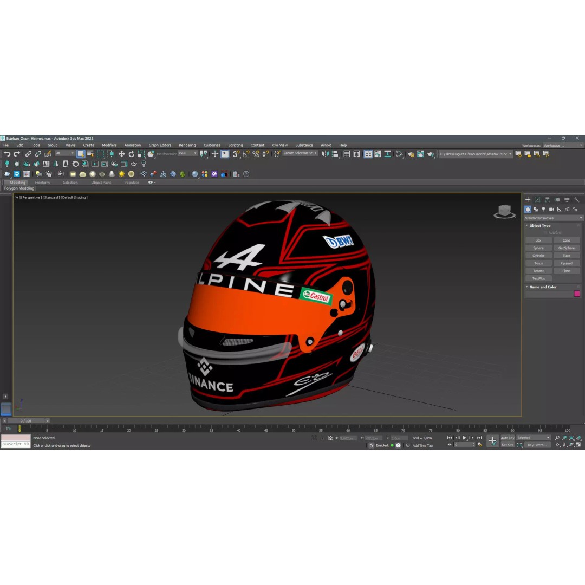Screen dimensions: 585x585
Task: Open the Modifiers menu
Action: click(x=109, y=145)
